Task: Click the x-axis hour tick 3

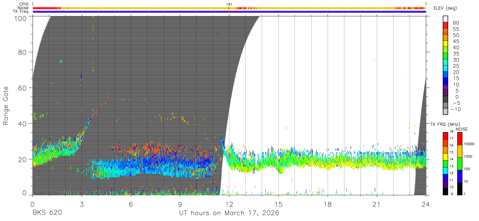Action: click(82, 204)
